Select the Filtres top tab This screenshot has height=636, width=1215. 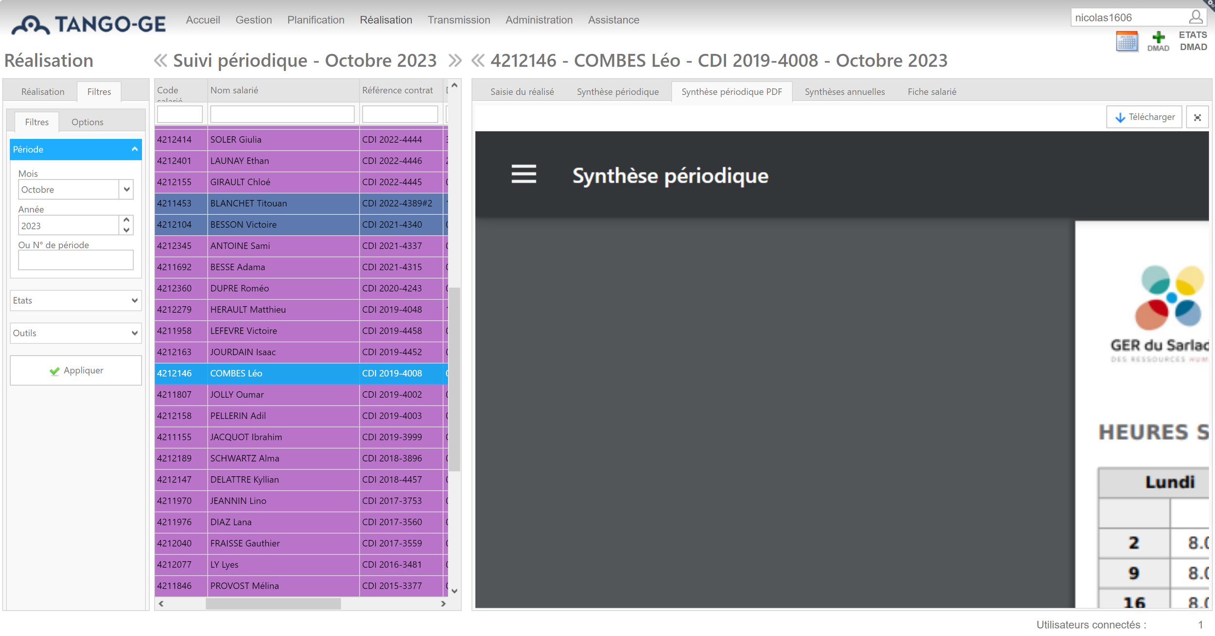coord(99,92)
